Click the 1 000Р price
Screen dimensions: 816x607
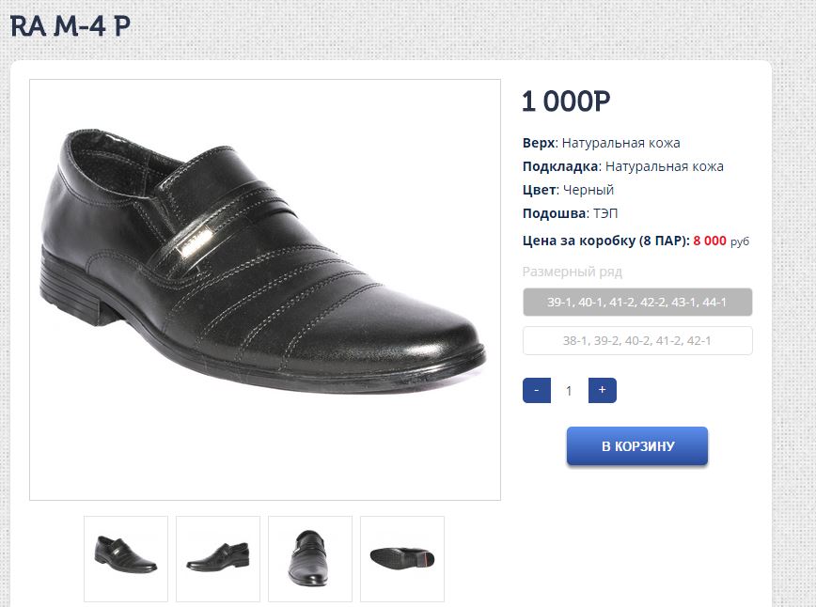(566, 101)
